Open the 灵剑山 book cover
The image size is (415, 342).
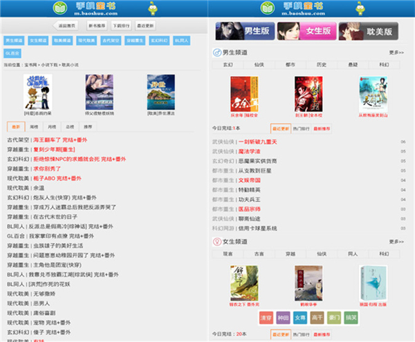tap(373, 94)
